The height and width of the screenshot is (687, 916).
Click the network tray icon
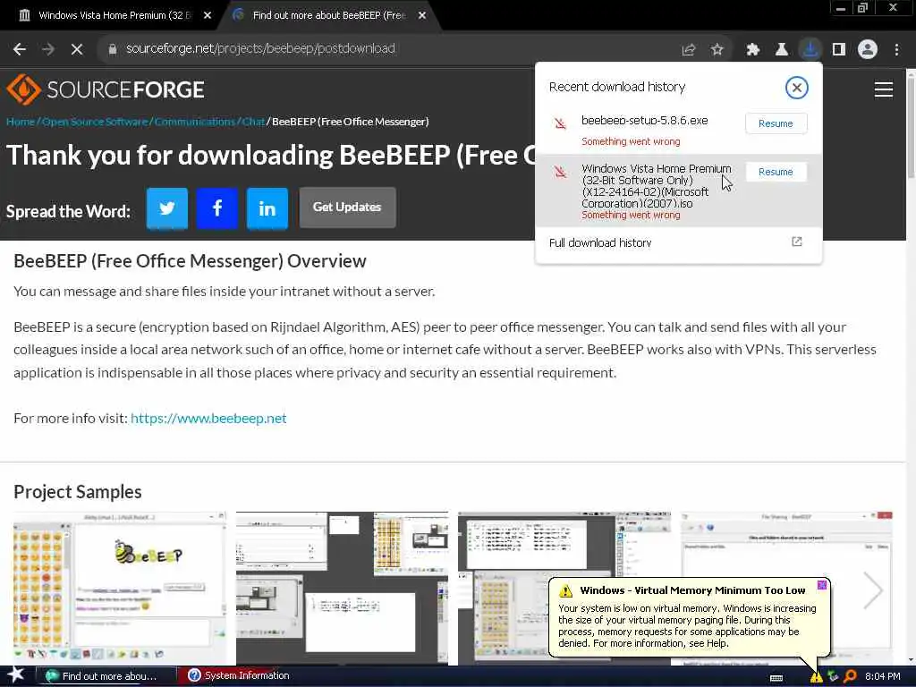coord(833,676)
